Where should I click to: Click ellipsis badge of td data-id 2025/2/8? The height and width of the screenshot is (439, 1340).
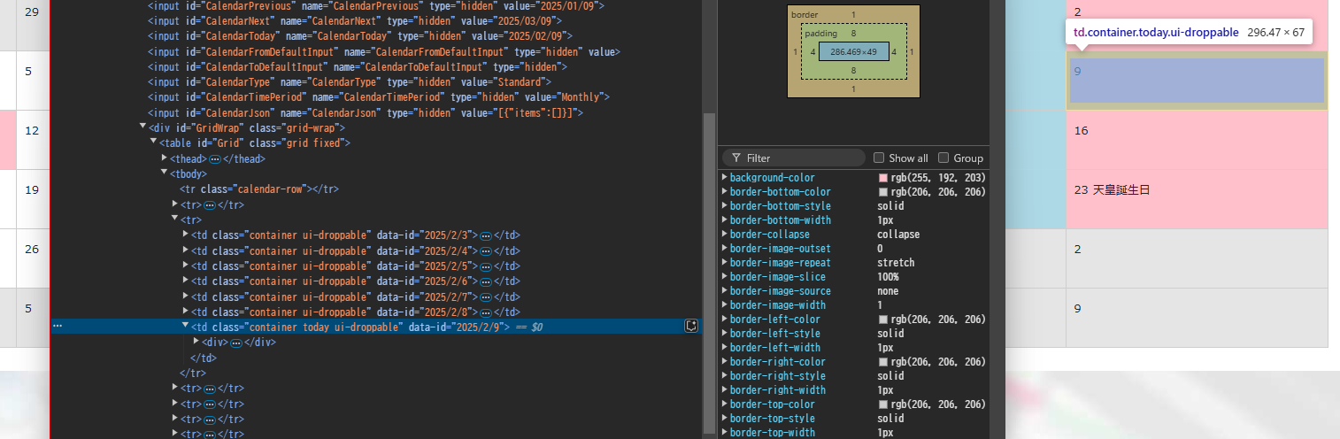click(x=485, y=312)
